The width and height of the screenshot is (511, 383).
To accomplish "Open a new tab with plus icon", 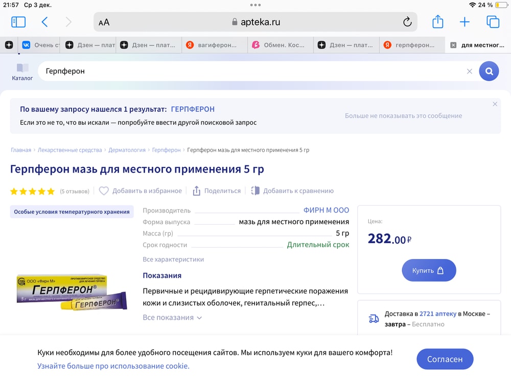I will tap(464, 22).
